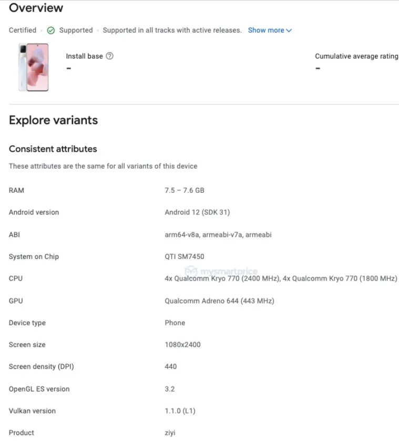The height and width of the screenshot is (445, 399).
Task: Open the phone device thumbnail image
Action: tap(34, 67)
